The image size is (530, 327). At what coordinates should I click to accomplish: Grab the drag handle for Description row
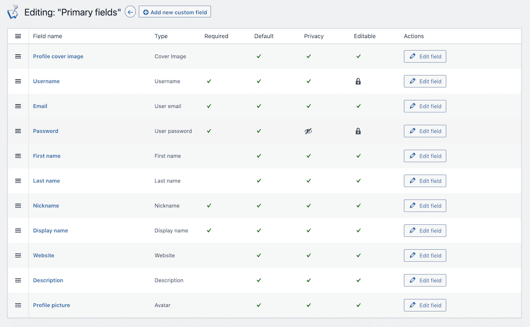click(x=18, y=280)
